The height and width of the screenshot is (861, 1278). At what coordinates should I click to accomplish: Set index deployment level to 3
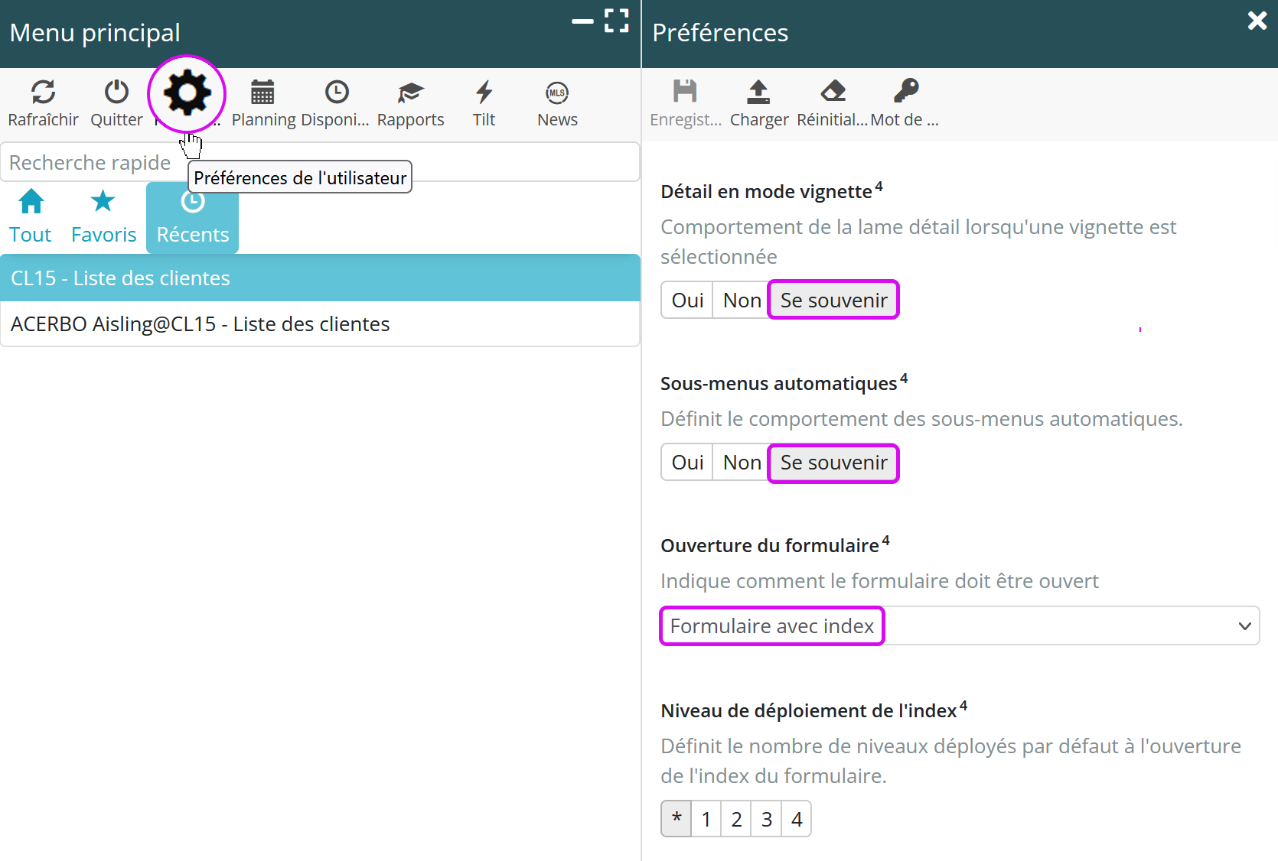coord(766,820)
